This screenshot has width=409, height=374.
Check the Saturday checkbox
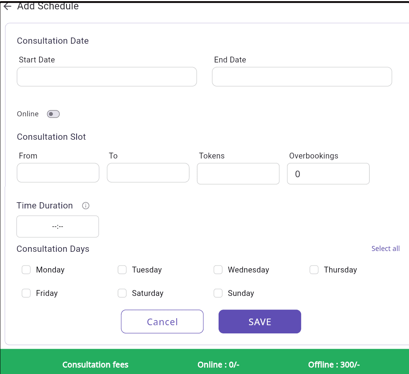pos(122,293)
